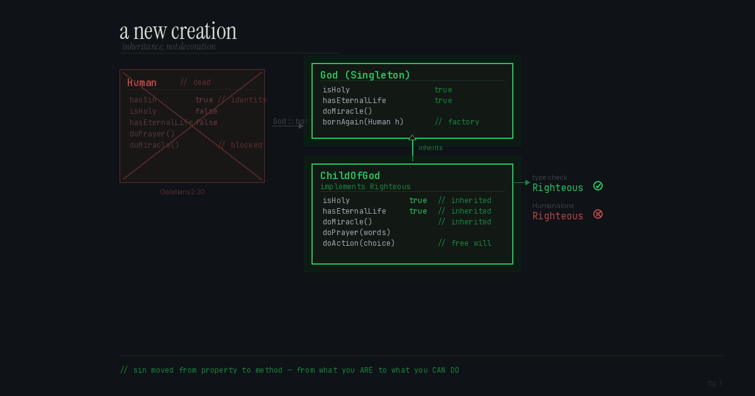Select the 'a new creation' title
This screenshot has height=396, width=755.
[178, 31]
